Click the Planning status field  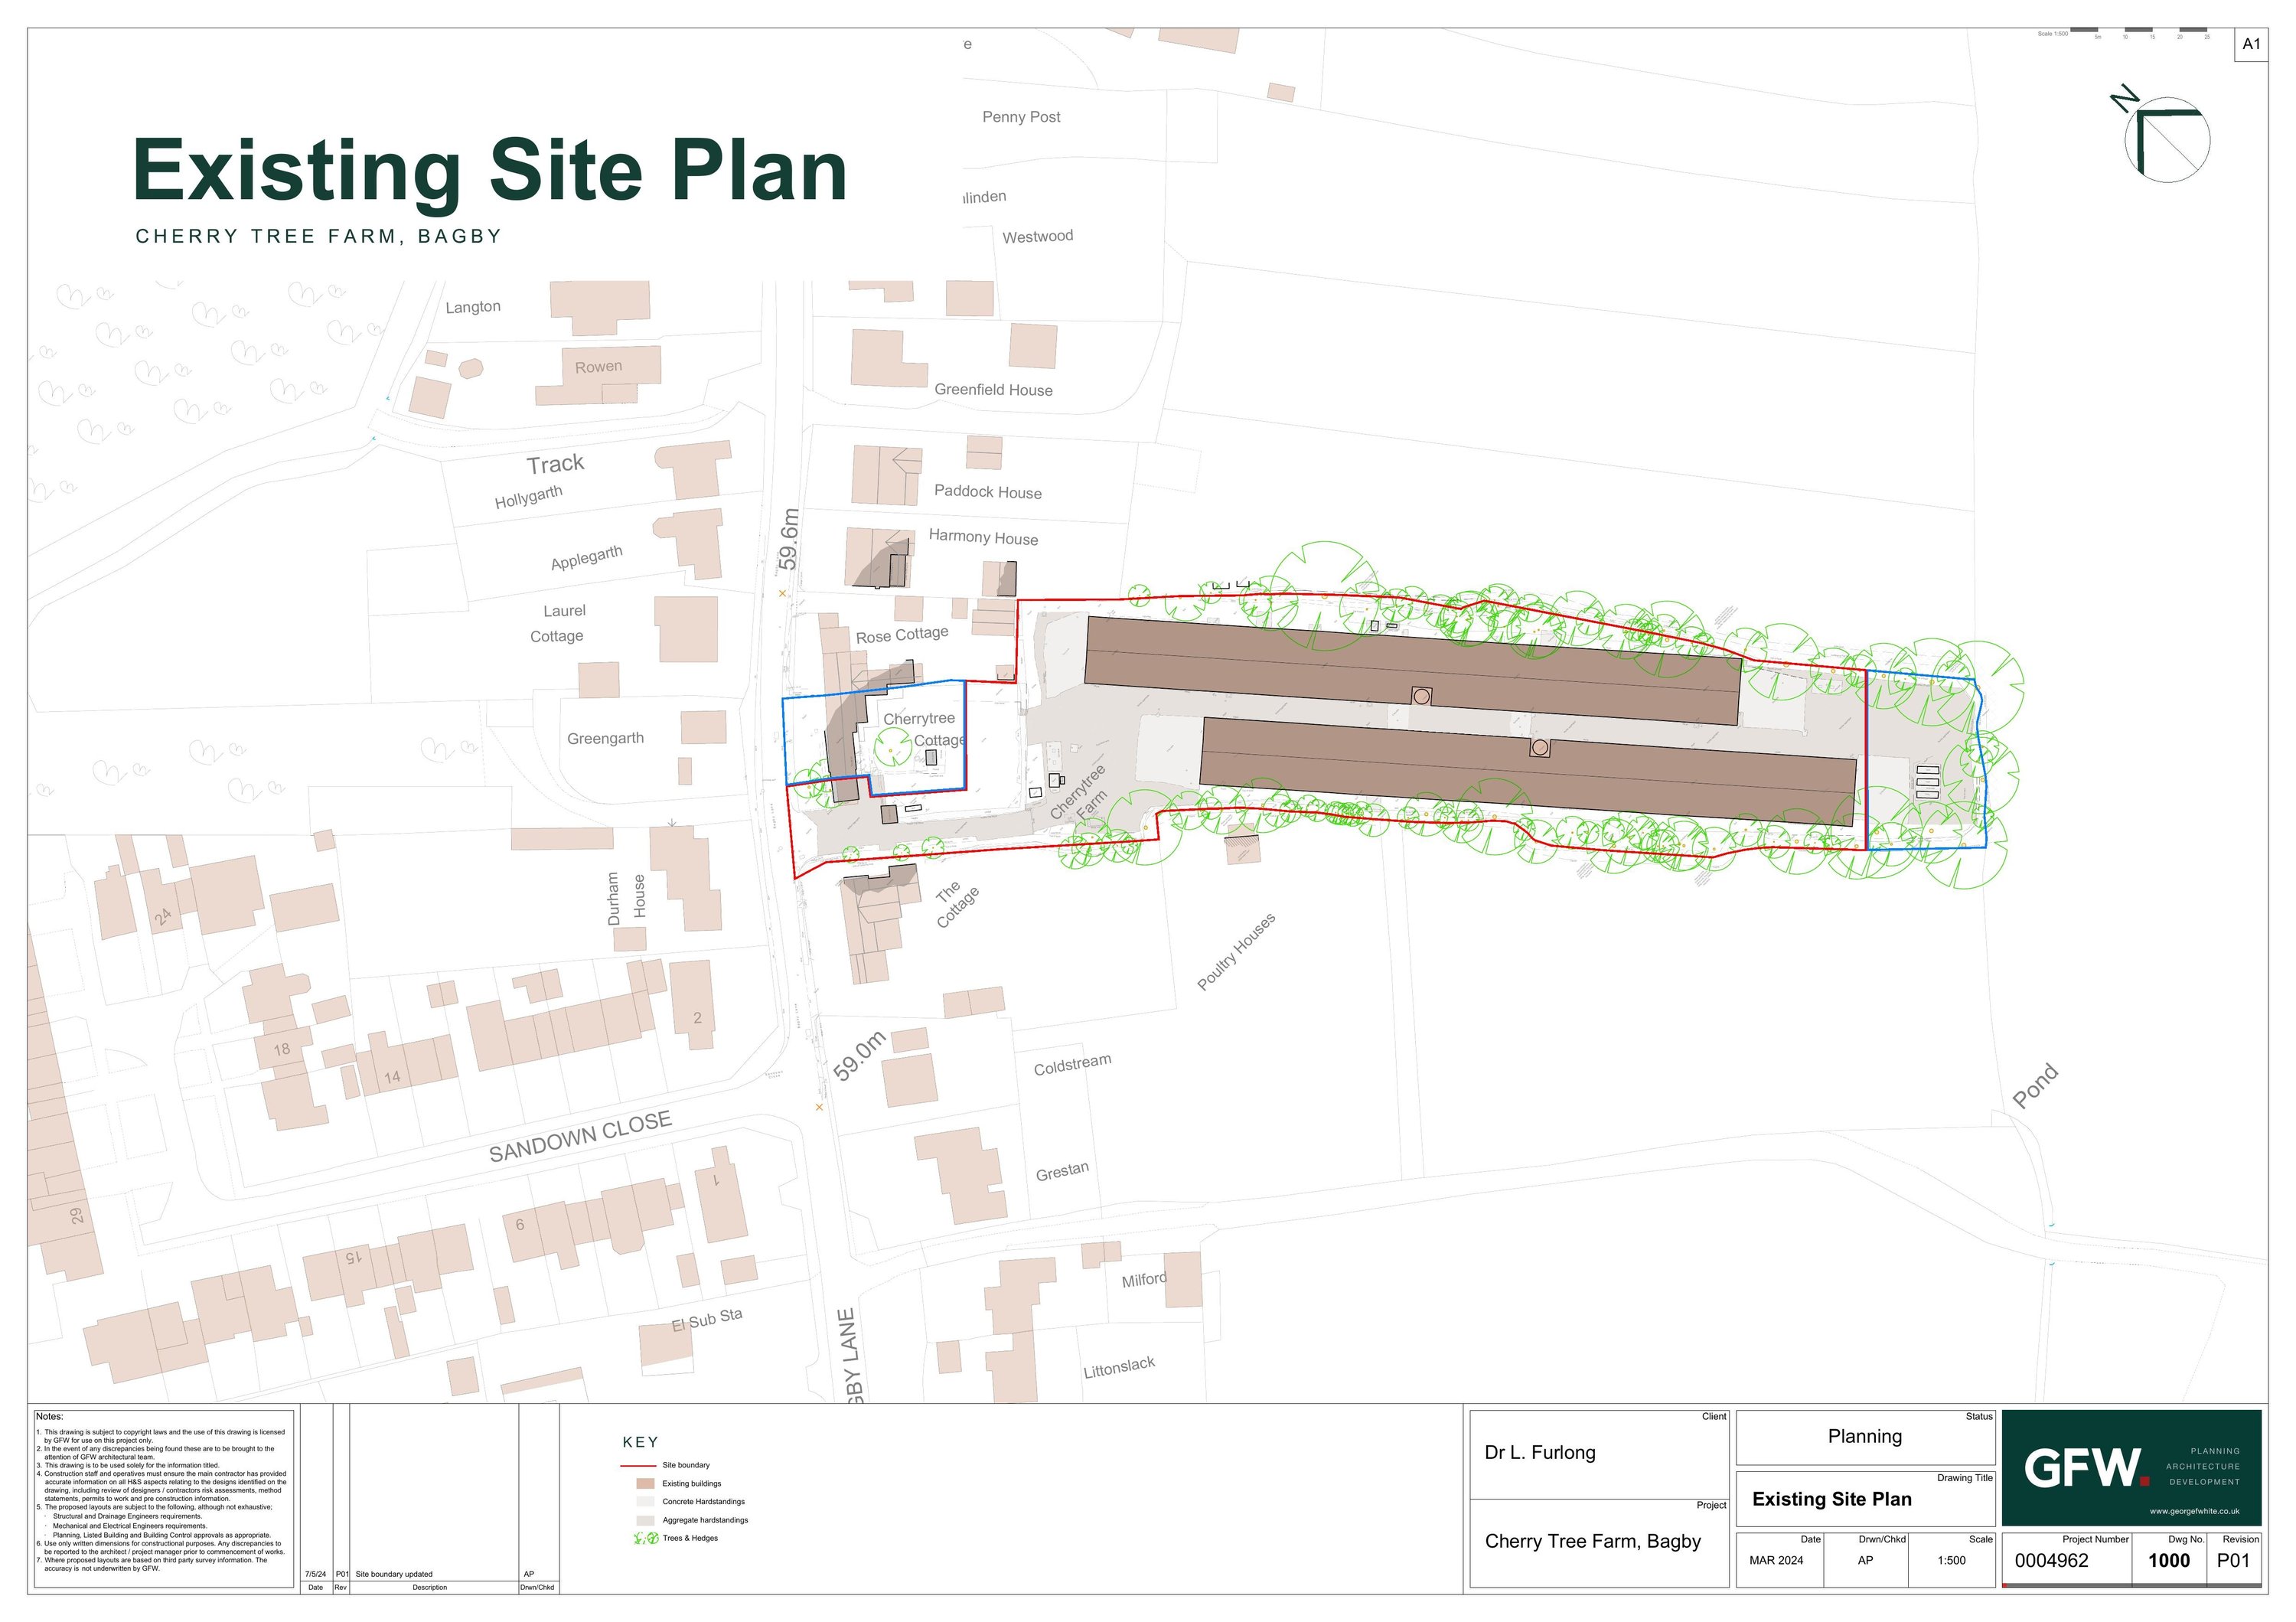[1864, 1437]
